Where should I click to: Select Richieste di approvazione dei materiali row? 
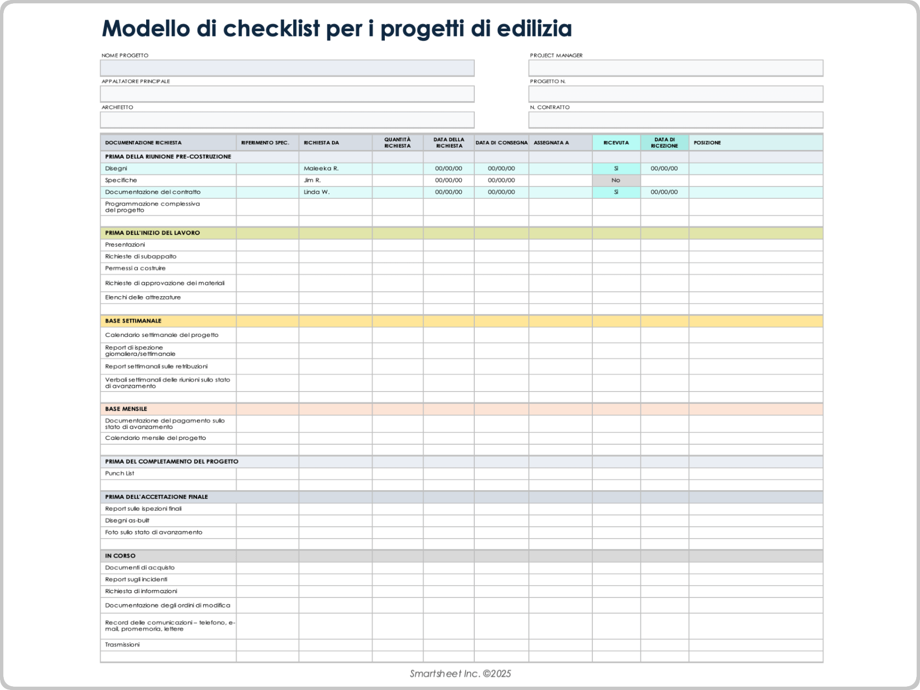[x=461, y=283]
